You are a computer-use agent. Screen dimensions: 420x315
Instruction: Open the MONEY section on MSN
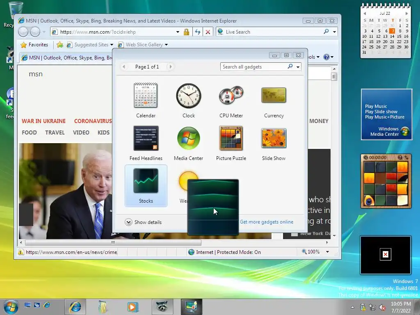coord(319,121)
